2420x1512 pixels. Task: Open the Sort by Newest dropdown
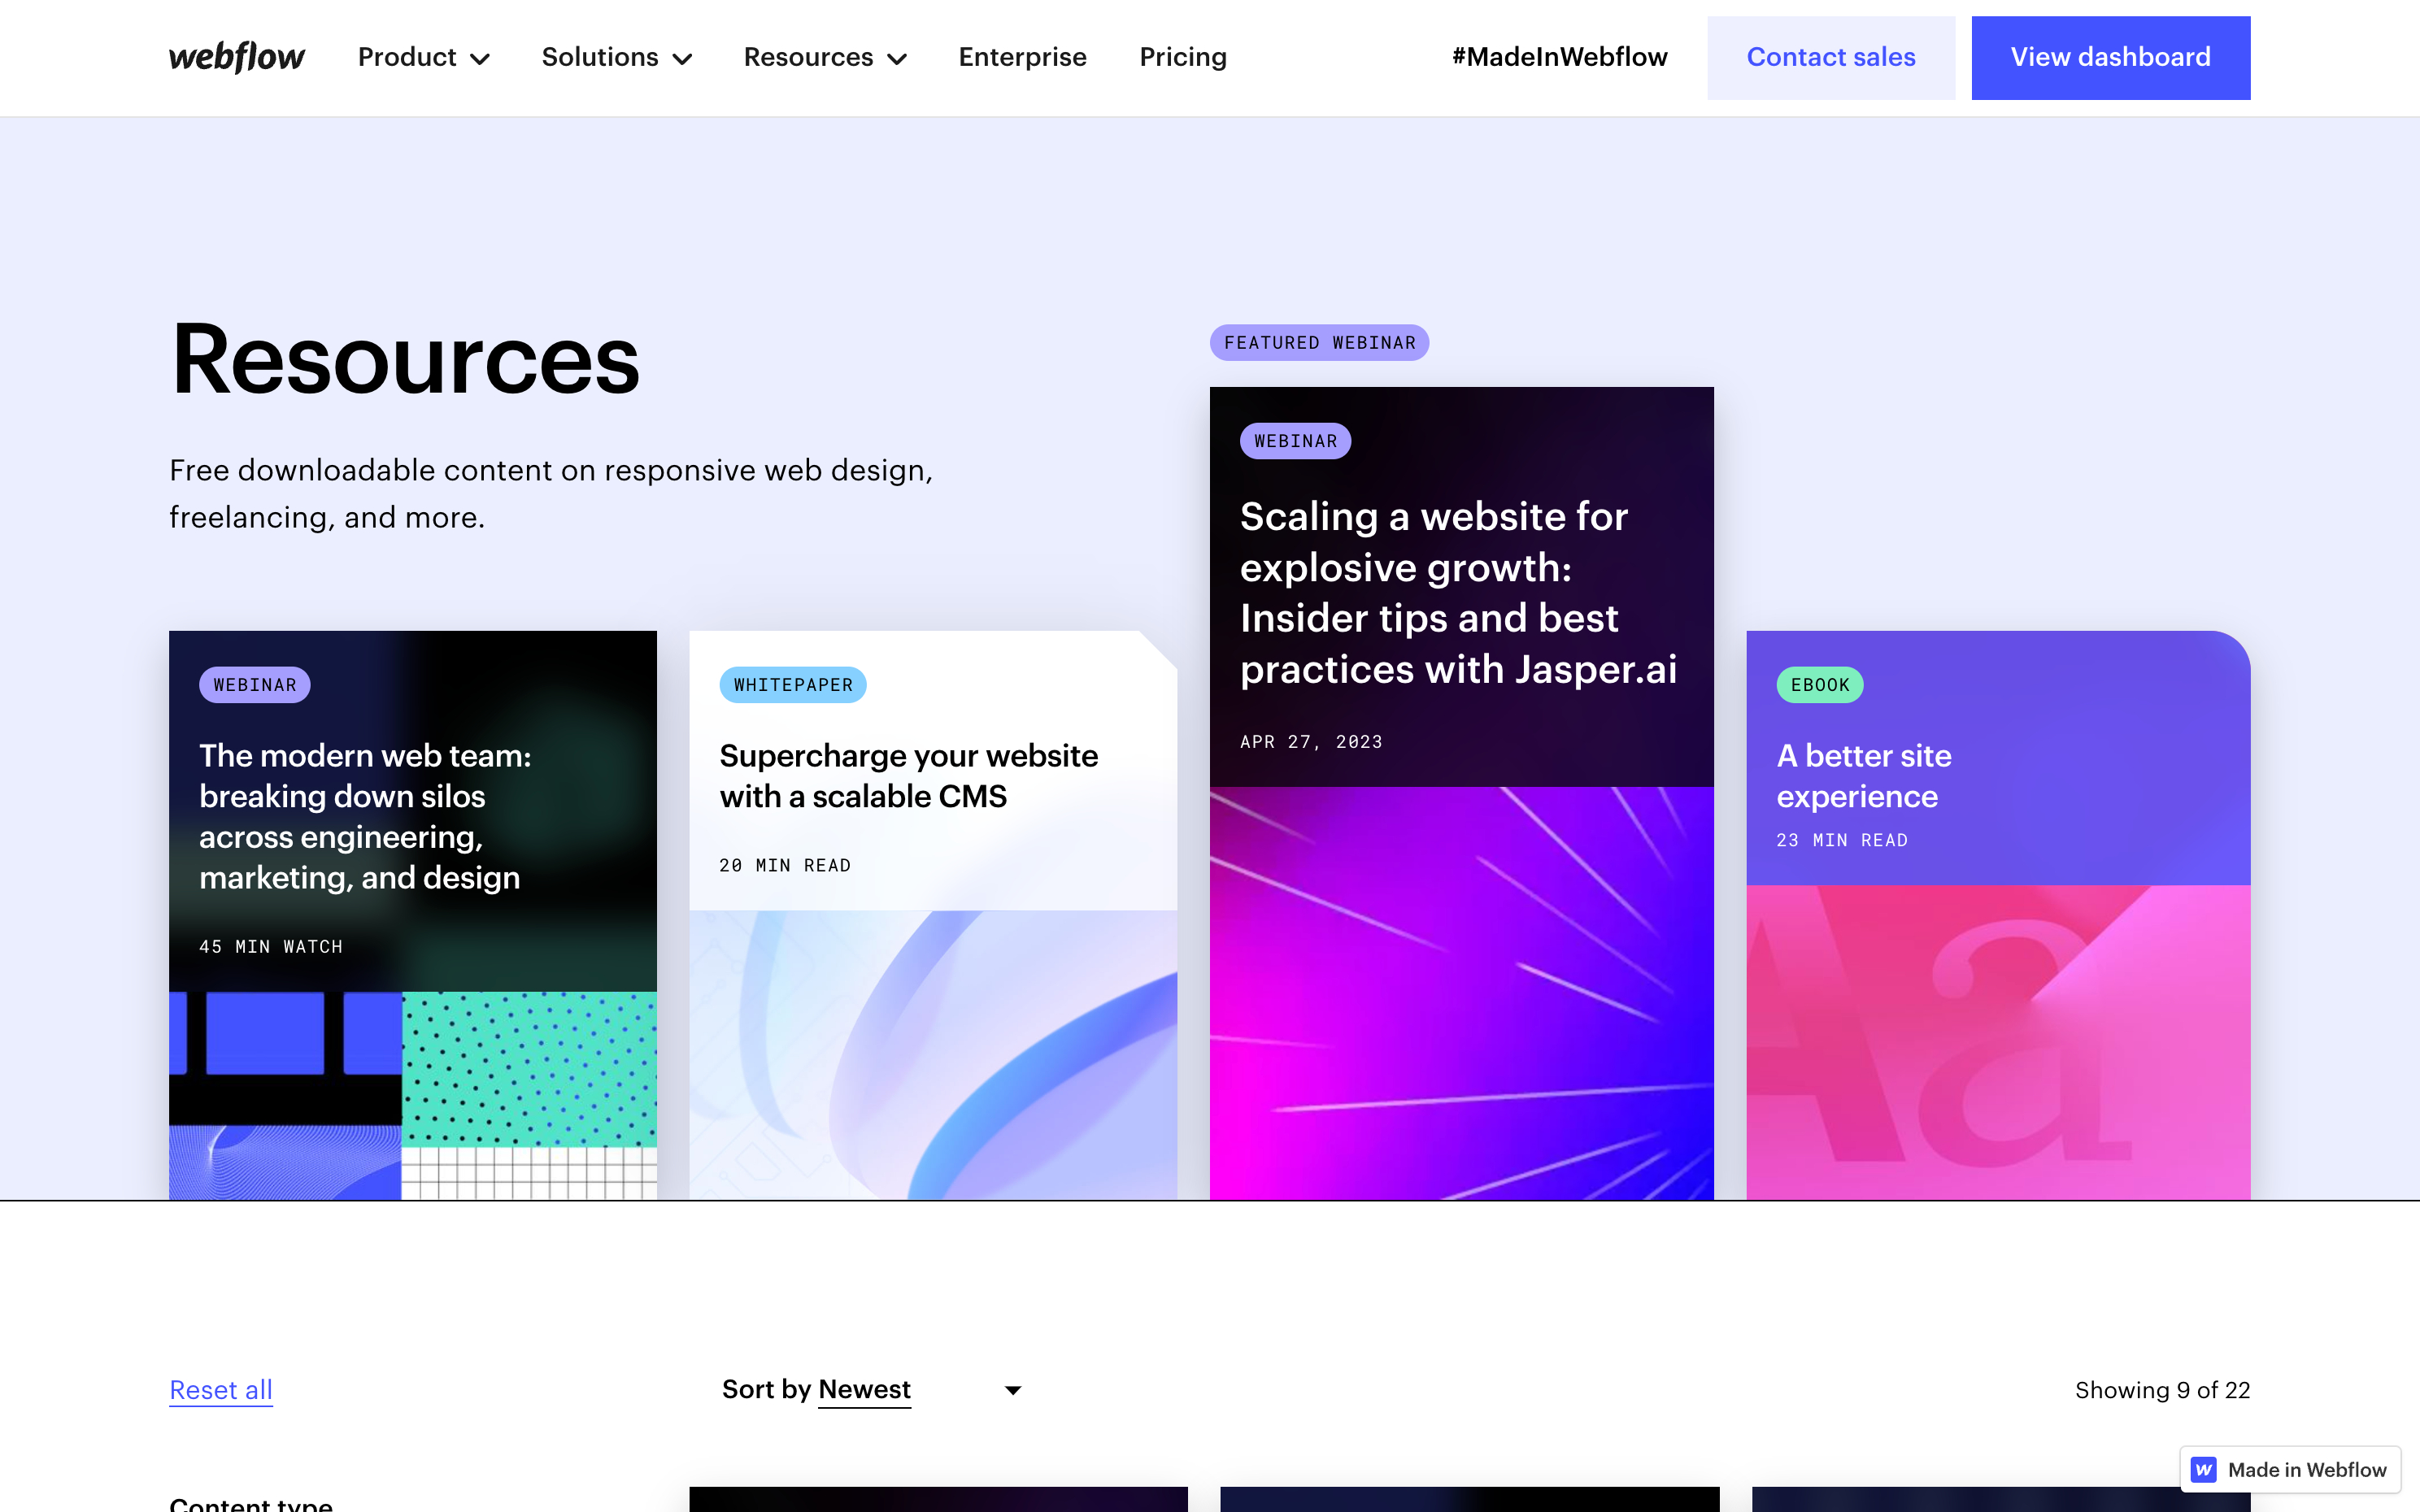click(x=871, y=1389)
